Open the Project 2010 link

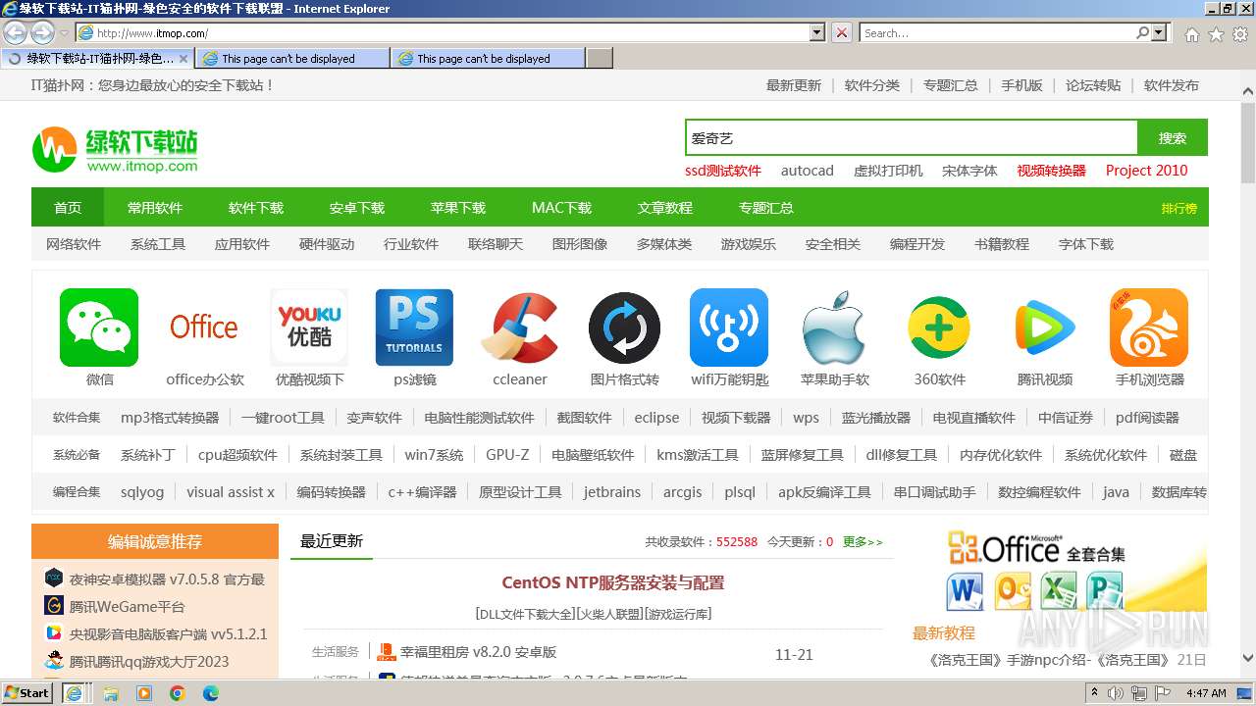point(1146,171)
